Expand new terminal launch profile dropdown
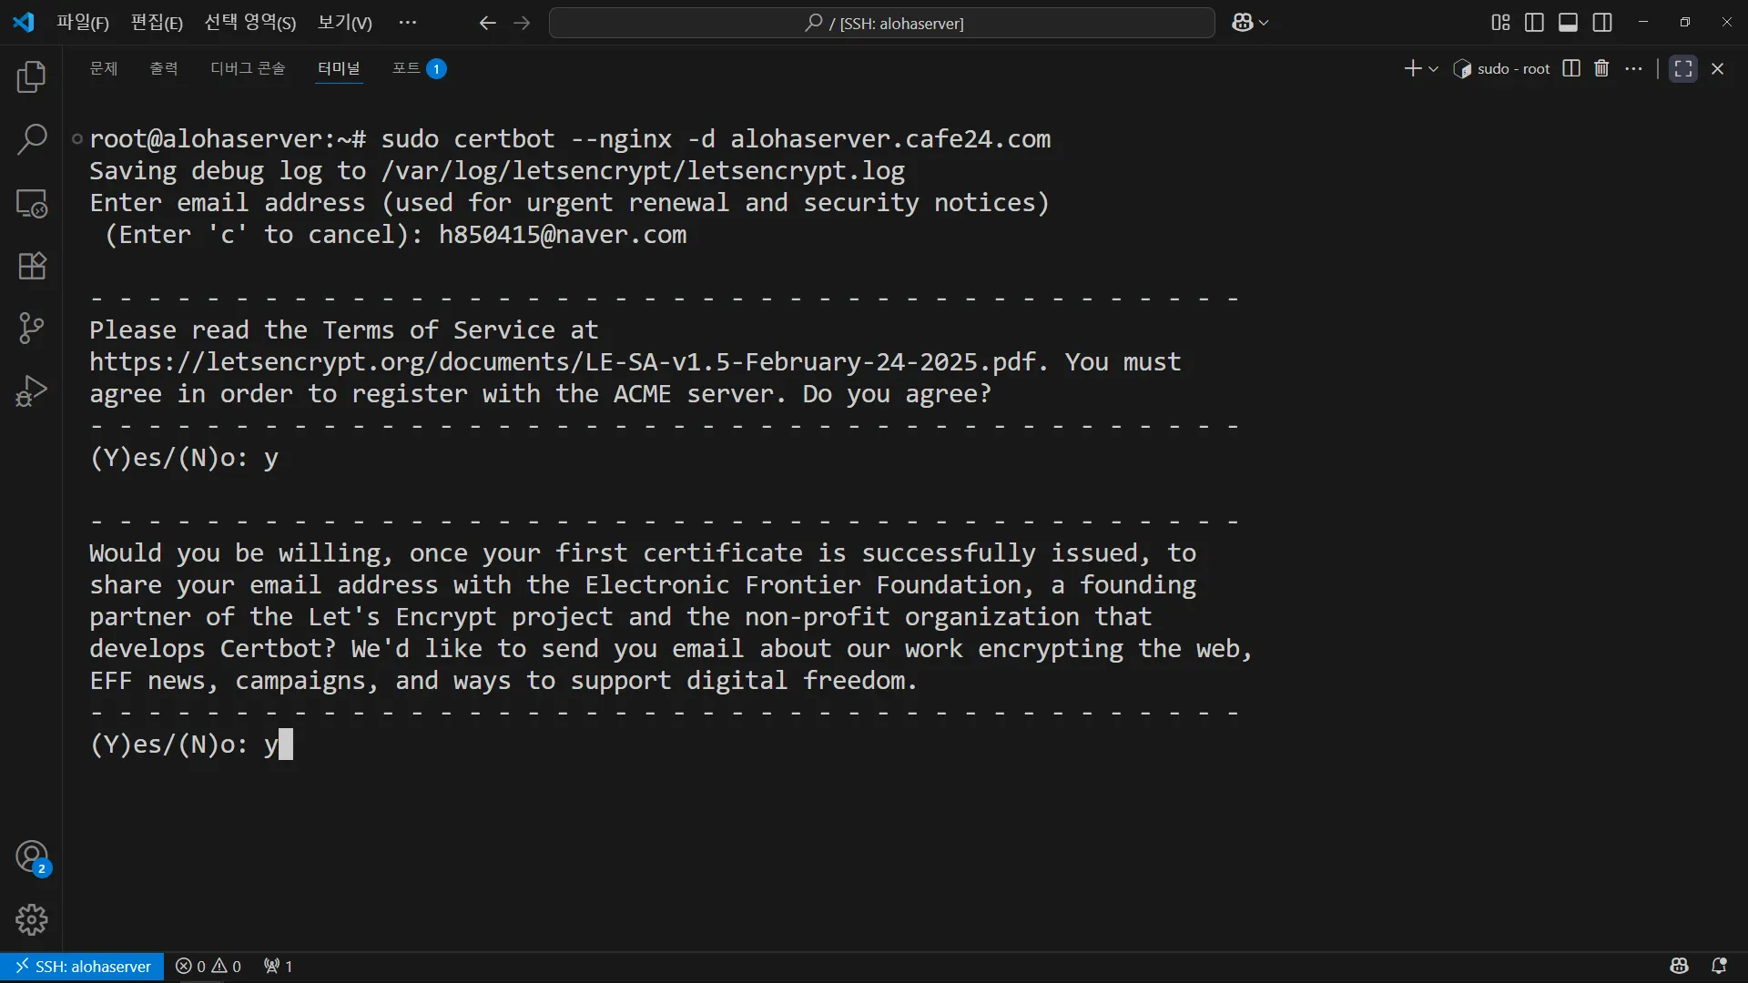Image resolution: width=1748 pixels, height=983 pixels. (x=1434, y=69)
